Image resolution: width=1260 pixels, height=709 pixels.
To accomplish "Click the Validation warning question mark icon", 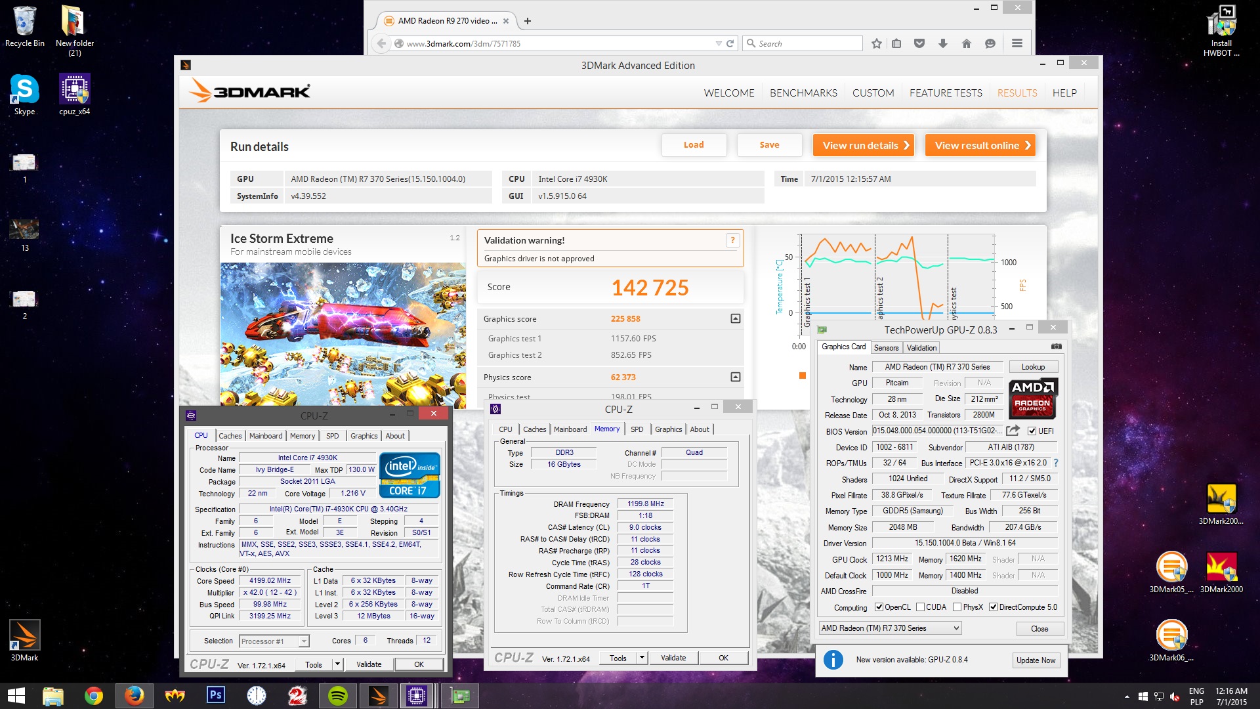I will pyautogui.click(x=732, y=240).
